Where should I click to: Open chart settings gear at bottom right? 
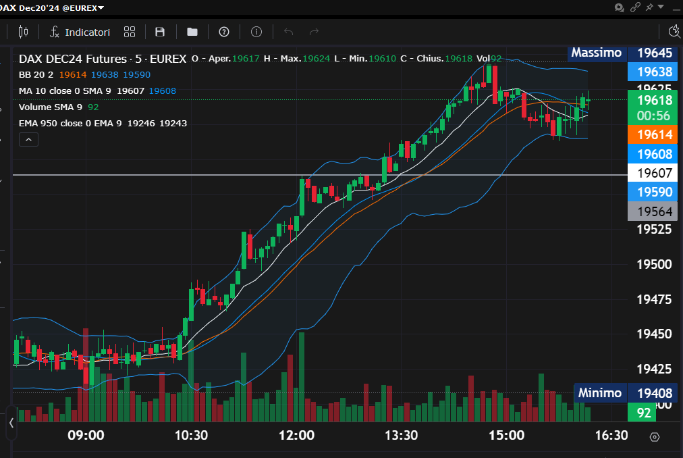point(654,436)
